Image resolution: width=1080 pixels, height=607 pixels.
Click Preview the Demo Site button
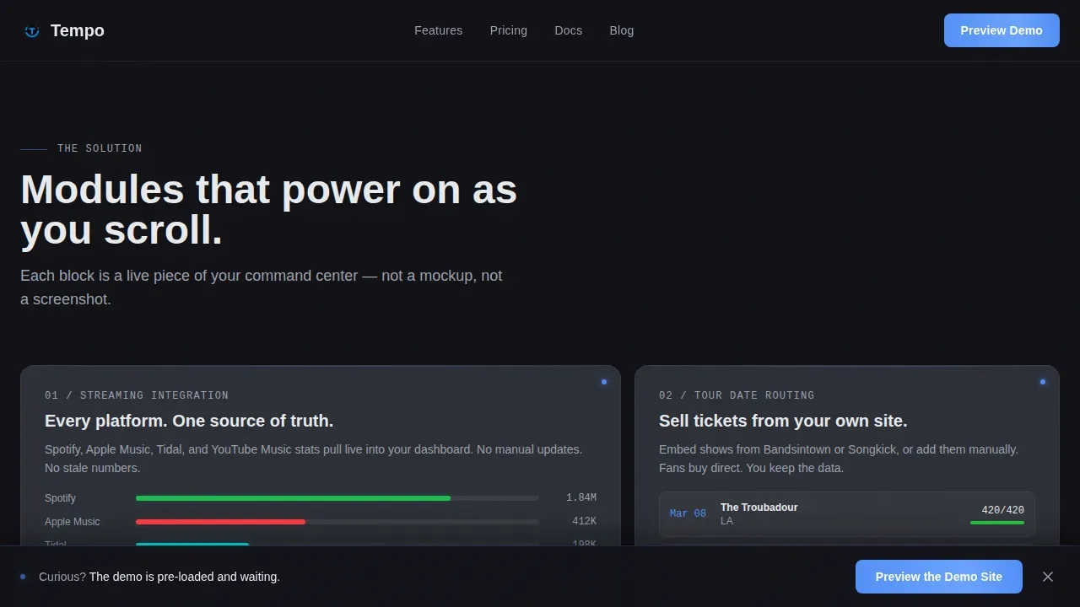tap(939, 577)
